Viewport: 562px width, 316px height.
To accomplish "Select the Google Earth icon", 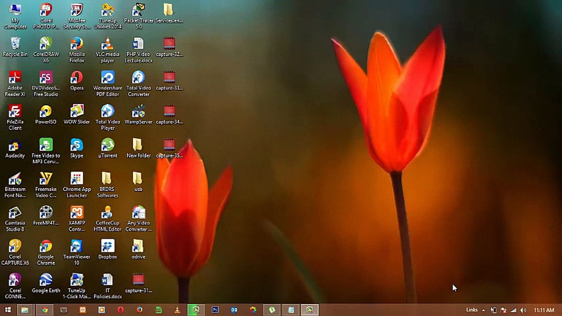I will coord(46,284).
